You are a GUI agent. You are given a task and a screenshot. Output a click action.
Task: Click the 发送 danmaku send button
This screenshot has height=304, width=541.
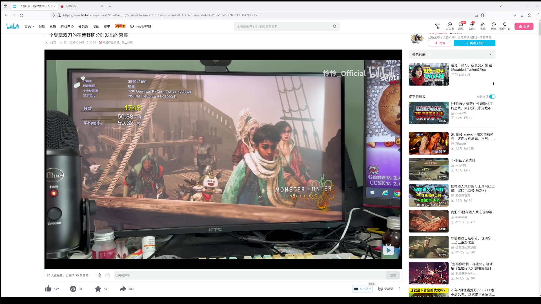[x=393, y=275]
